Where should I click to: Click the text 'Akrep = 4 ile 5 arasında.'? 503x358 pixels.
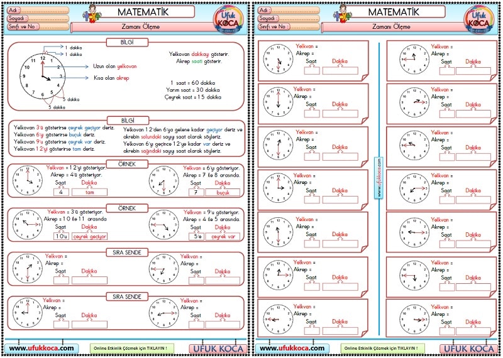(x=211, y=220)
